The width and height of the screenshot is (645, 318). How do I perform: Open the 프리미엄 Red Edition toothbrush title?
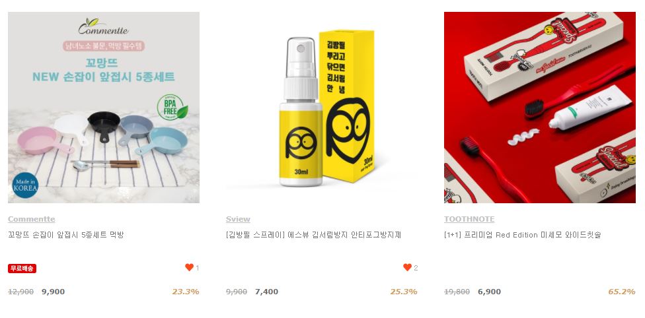coord(523,235)
